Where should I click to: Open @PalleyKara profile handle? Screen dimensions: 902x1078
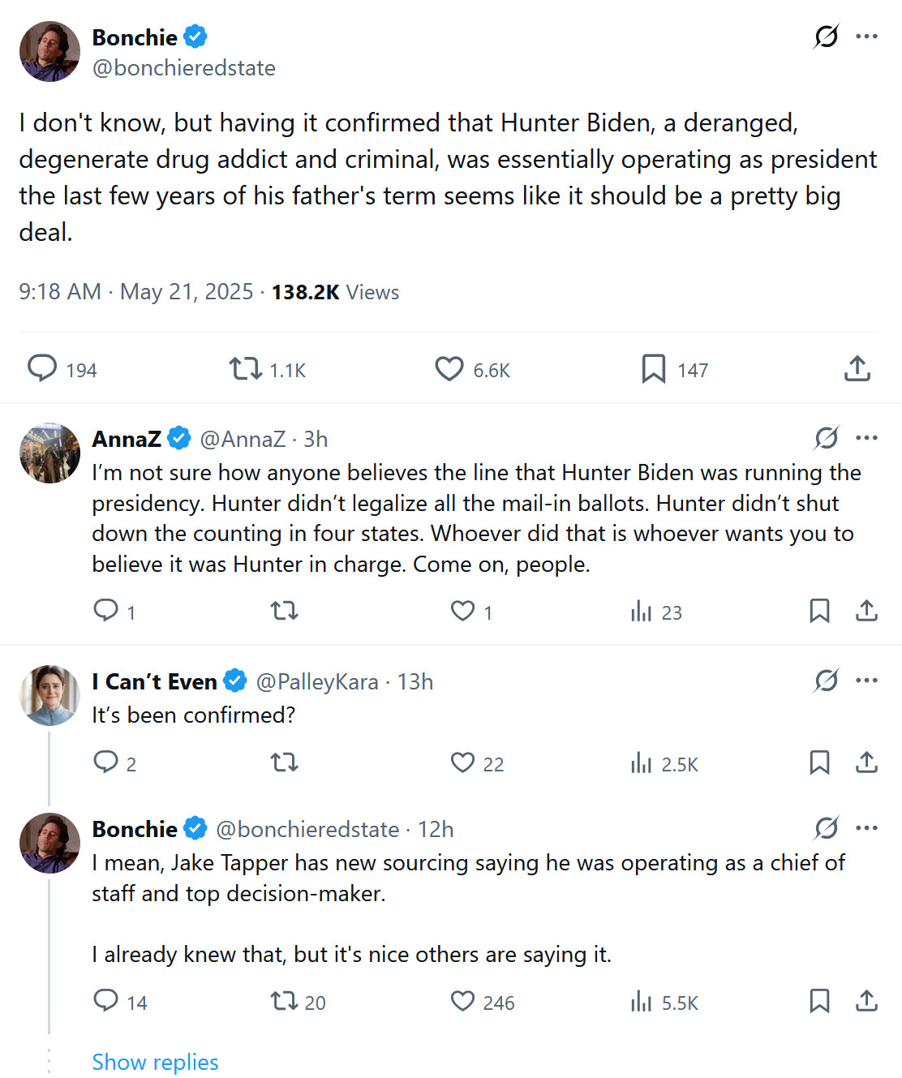pos(317,682)
